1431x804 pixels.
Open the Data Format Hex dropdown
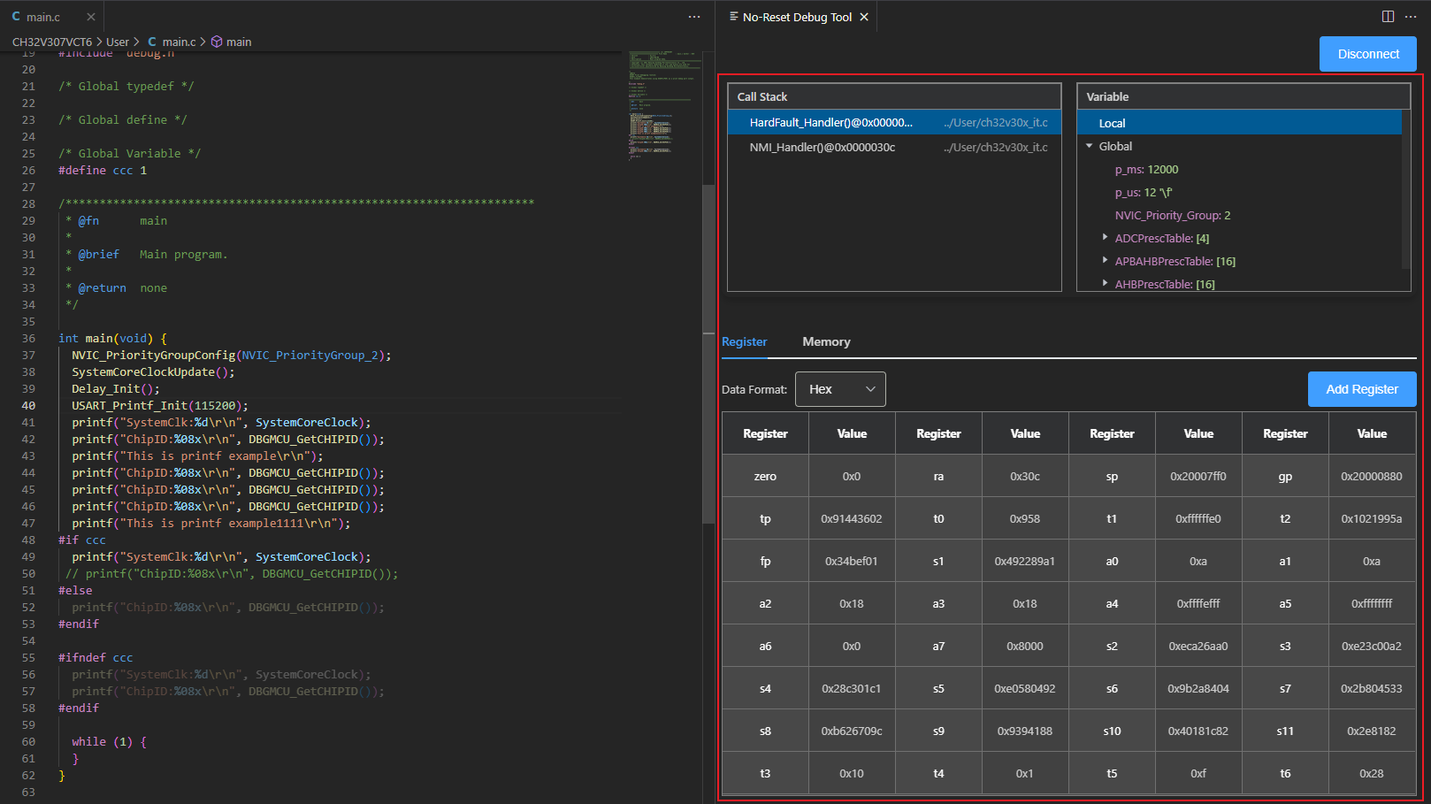pyautogui.click(x=840, y=389)
